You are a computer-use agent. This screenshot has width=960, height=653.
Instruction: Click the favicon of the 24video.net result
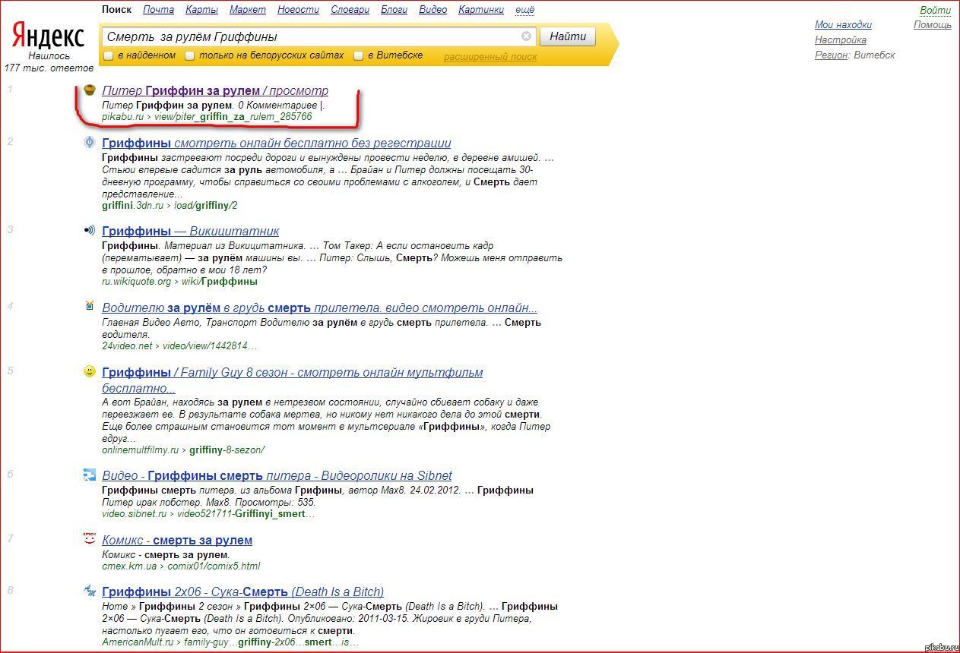click(x=89, y=307)
